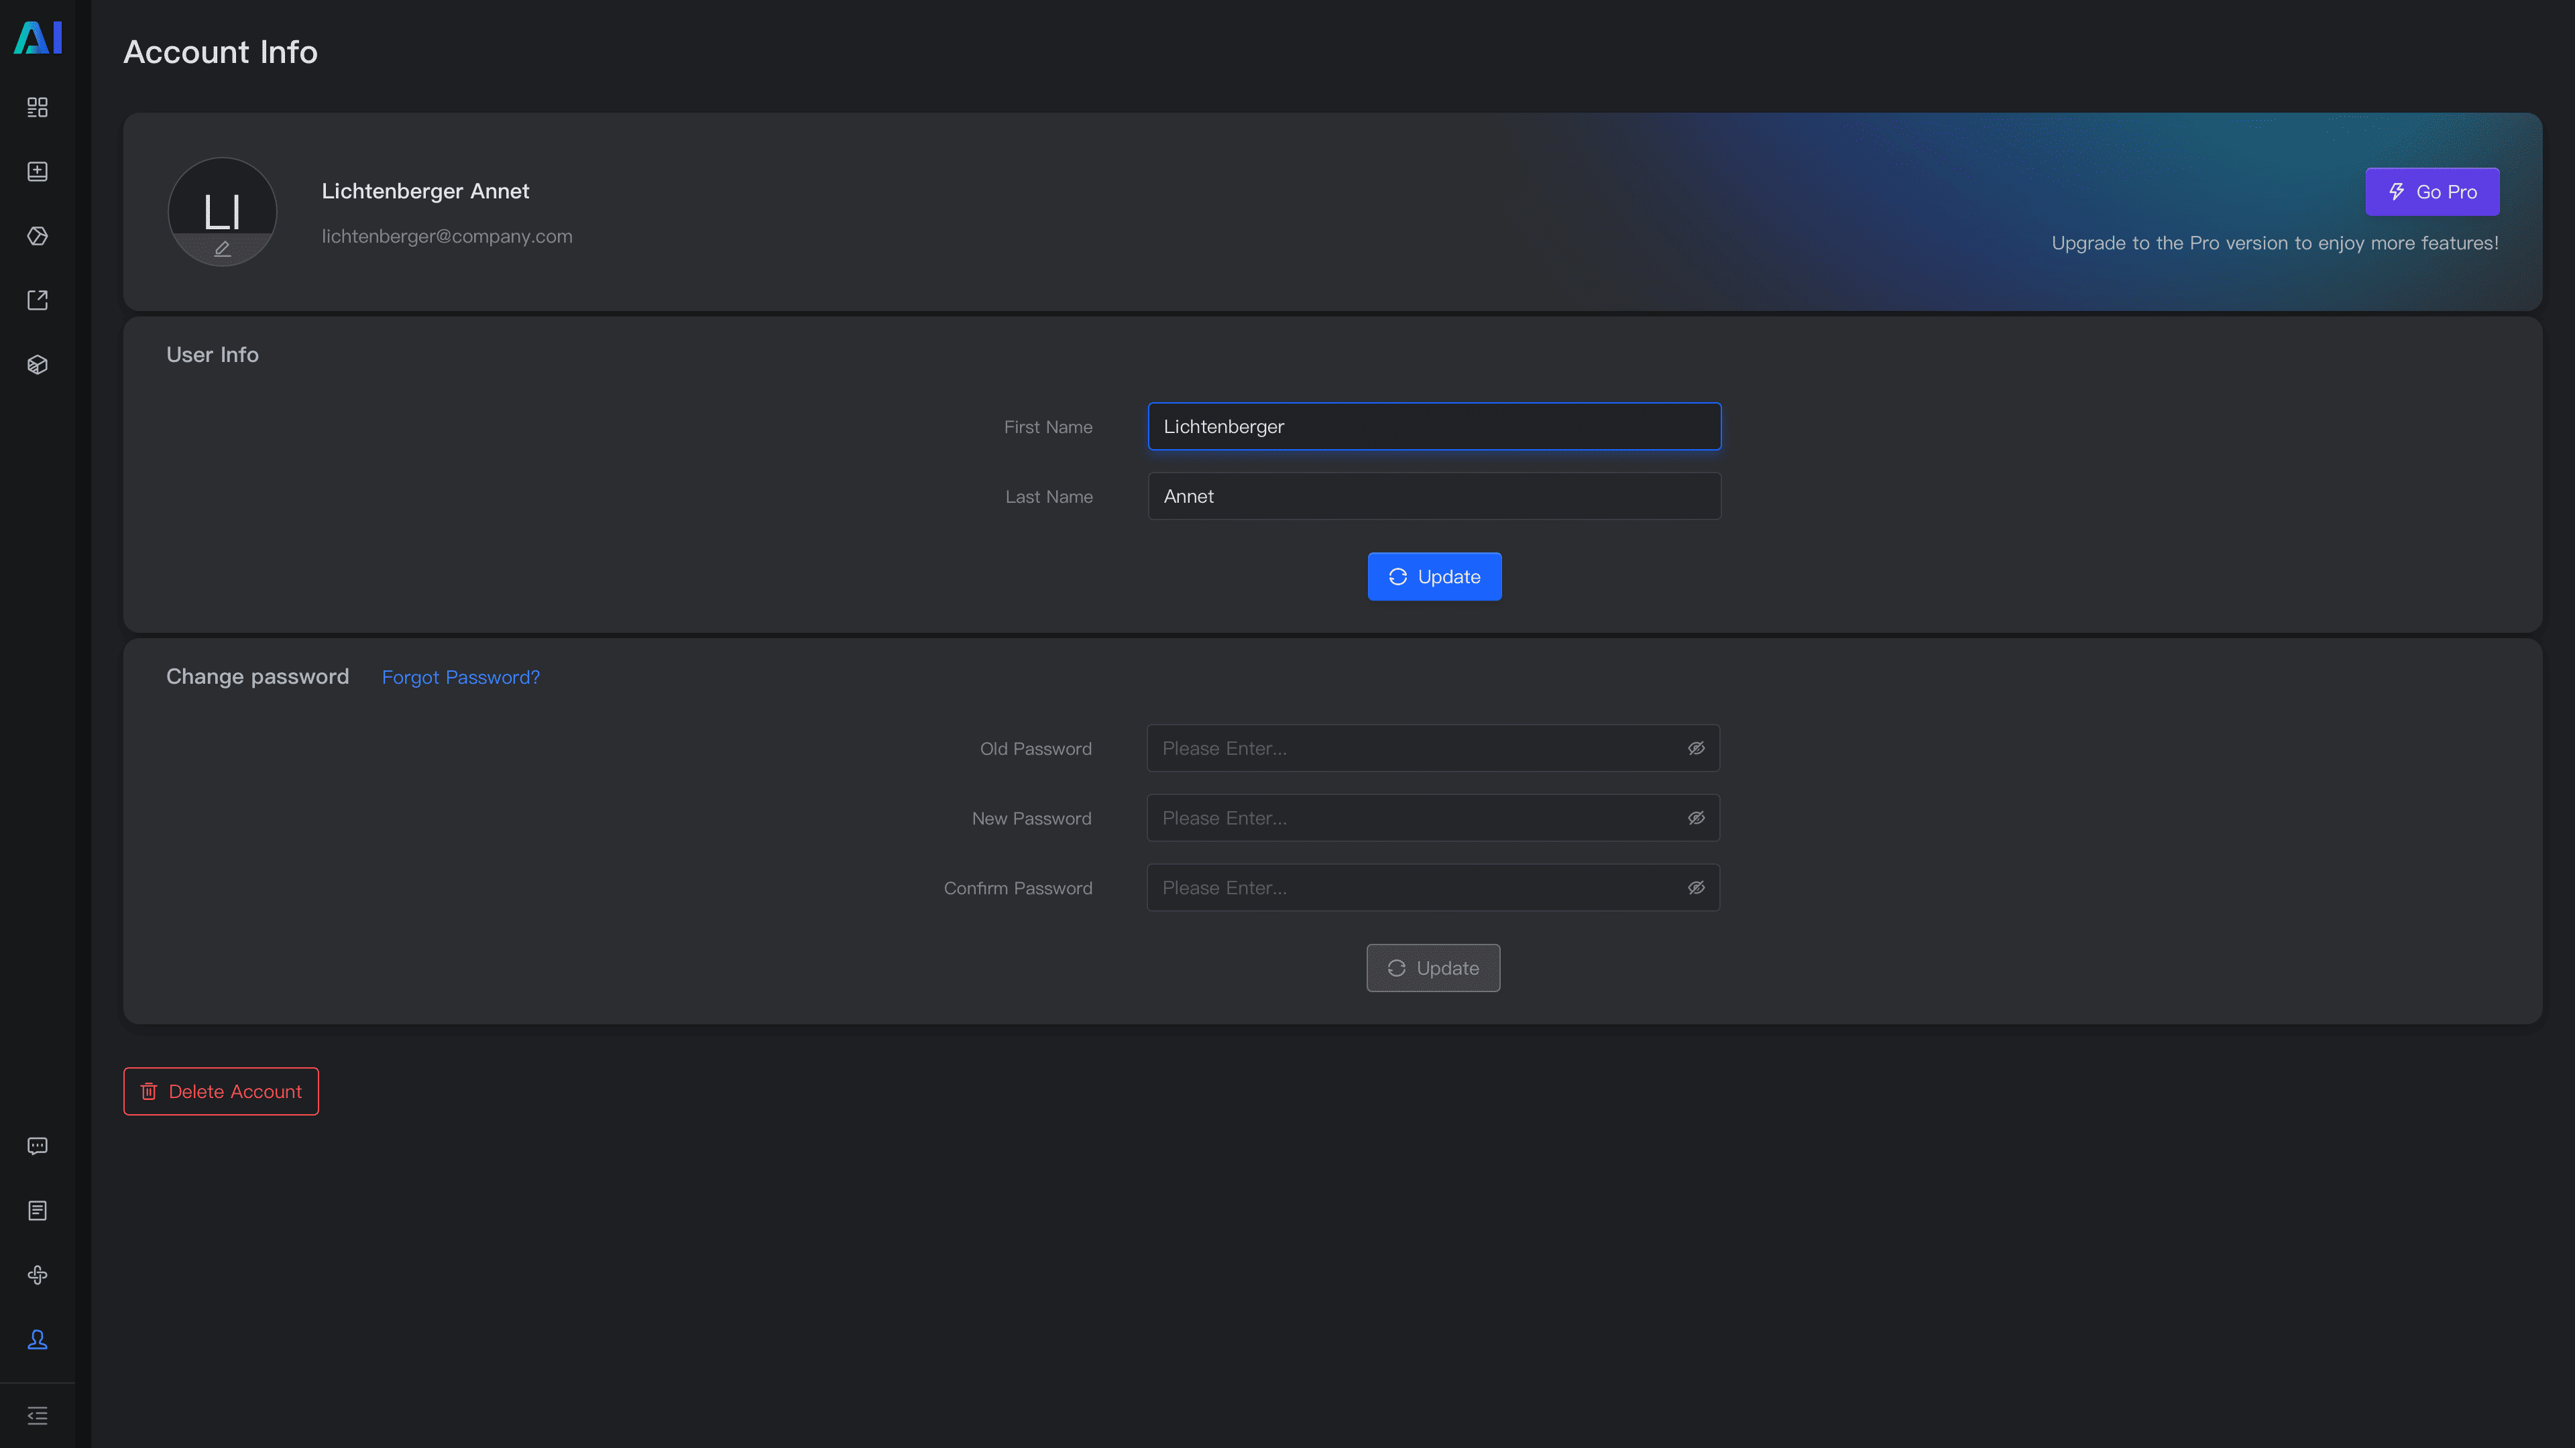Click the plugin cross-shaped icon in sidebar
2575x1448 pixels.
click(37, 1275)
